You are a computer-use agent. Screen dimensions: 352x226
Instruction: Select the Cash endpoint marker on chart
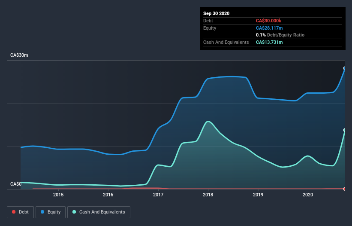345,130
